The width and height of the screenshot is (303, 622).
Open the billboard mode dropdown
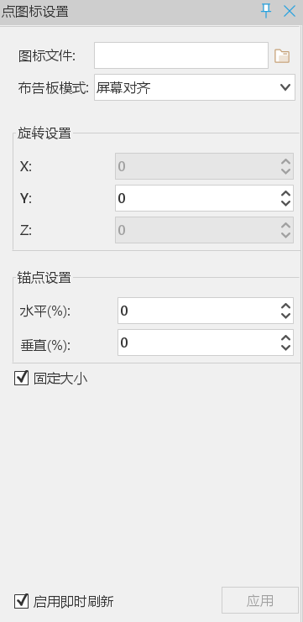[195, 87]
